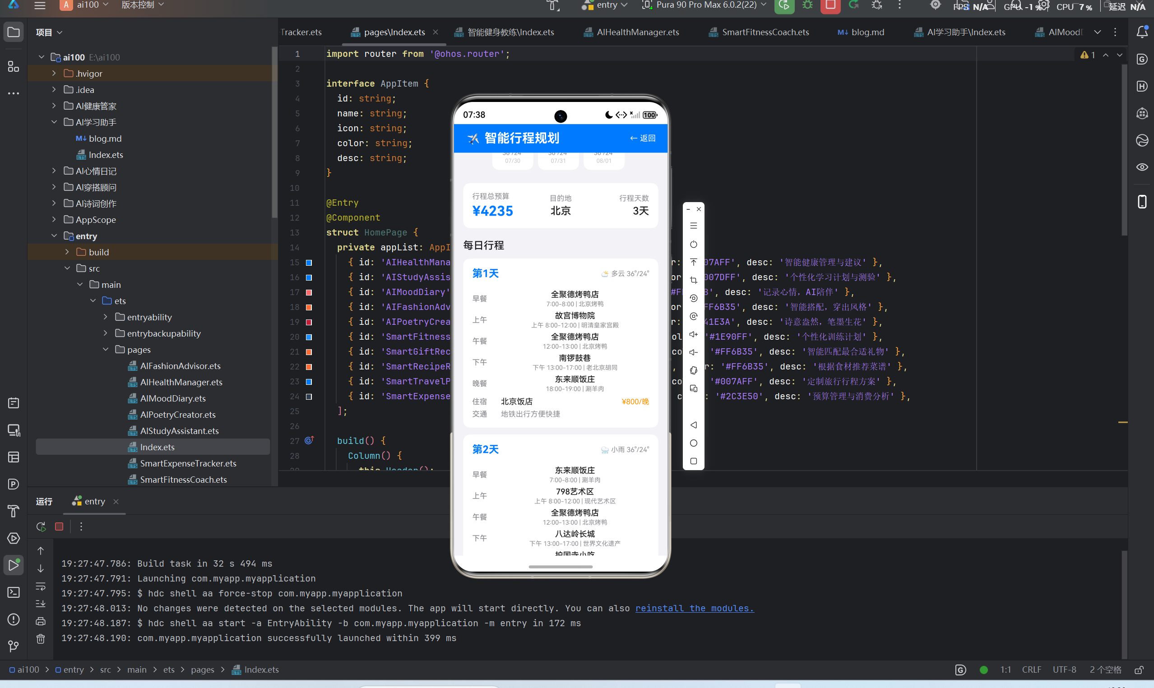The height and width of the screenshot is (688, 1154).
Task: Open the main hamburger menu
Action: [40, 5]
